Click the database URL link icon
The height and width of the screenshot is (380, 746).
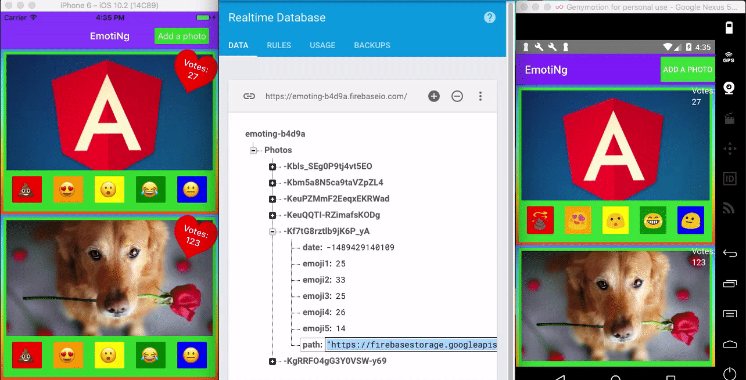click(x=249, y=96)
